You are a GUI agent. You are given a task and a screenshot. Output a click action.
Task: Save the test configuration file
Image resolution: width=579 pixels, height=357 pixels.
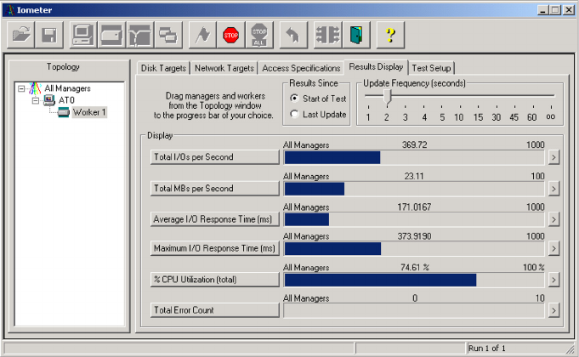click(x=49, y=35)
